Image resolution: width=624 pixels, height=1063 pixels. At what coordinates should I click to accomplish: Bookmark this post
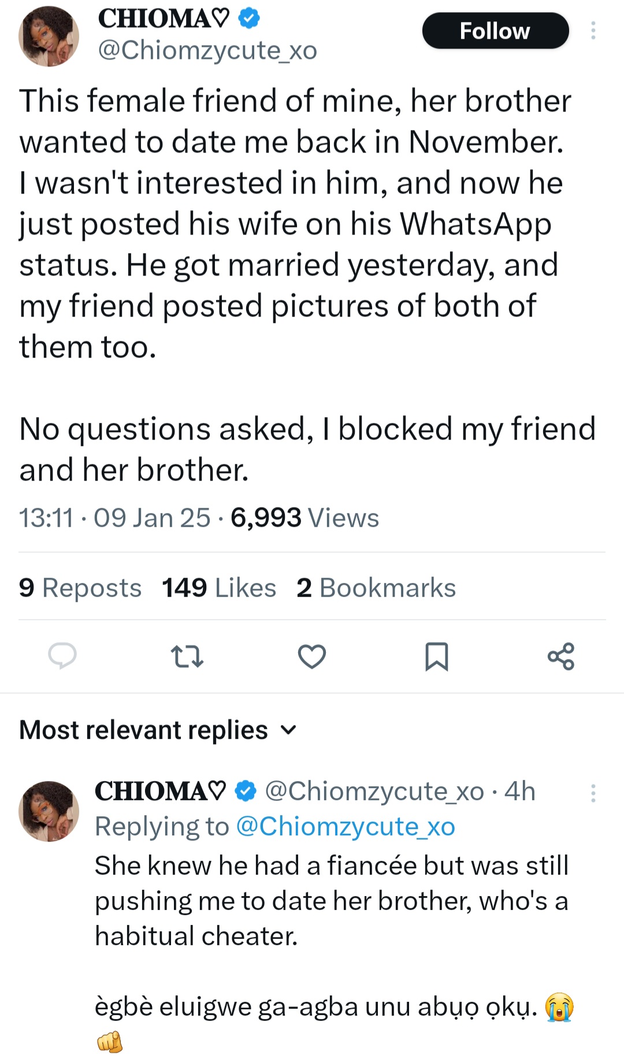[x=436, y=657]
